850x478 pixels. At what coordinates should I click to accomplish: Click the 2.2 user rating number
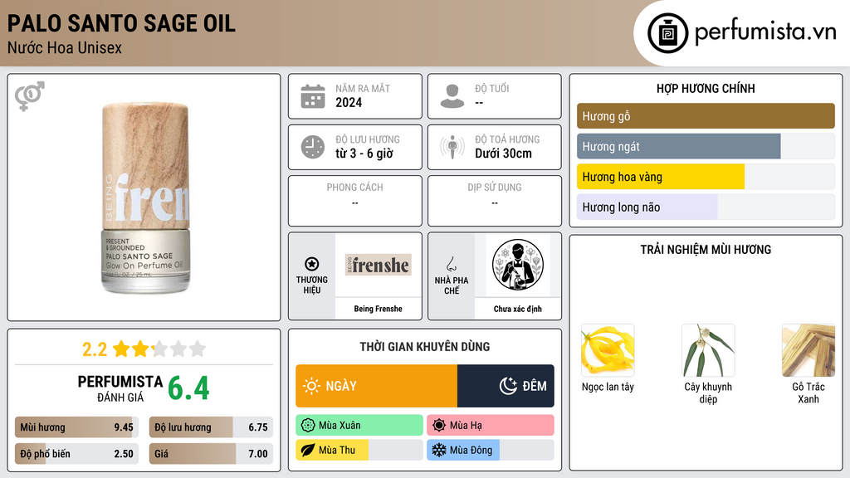(x=95, y=349)
